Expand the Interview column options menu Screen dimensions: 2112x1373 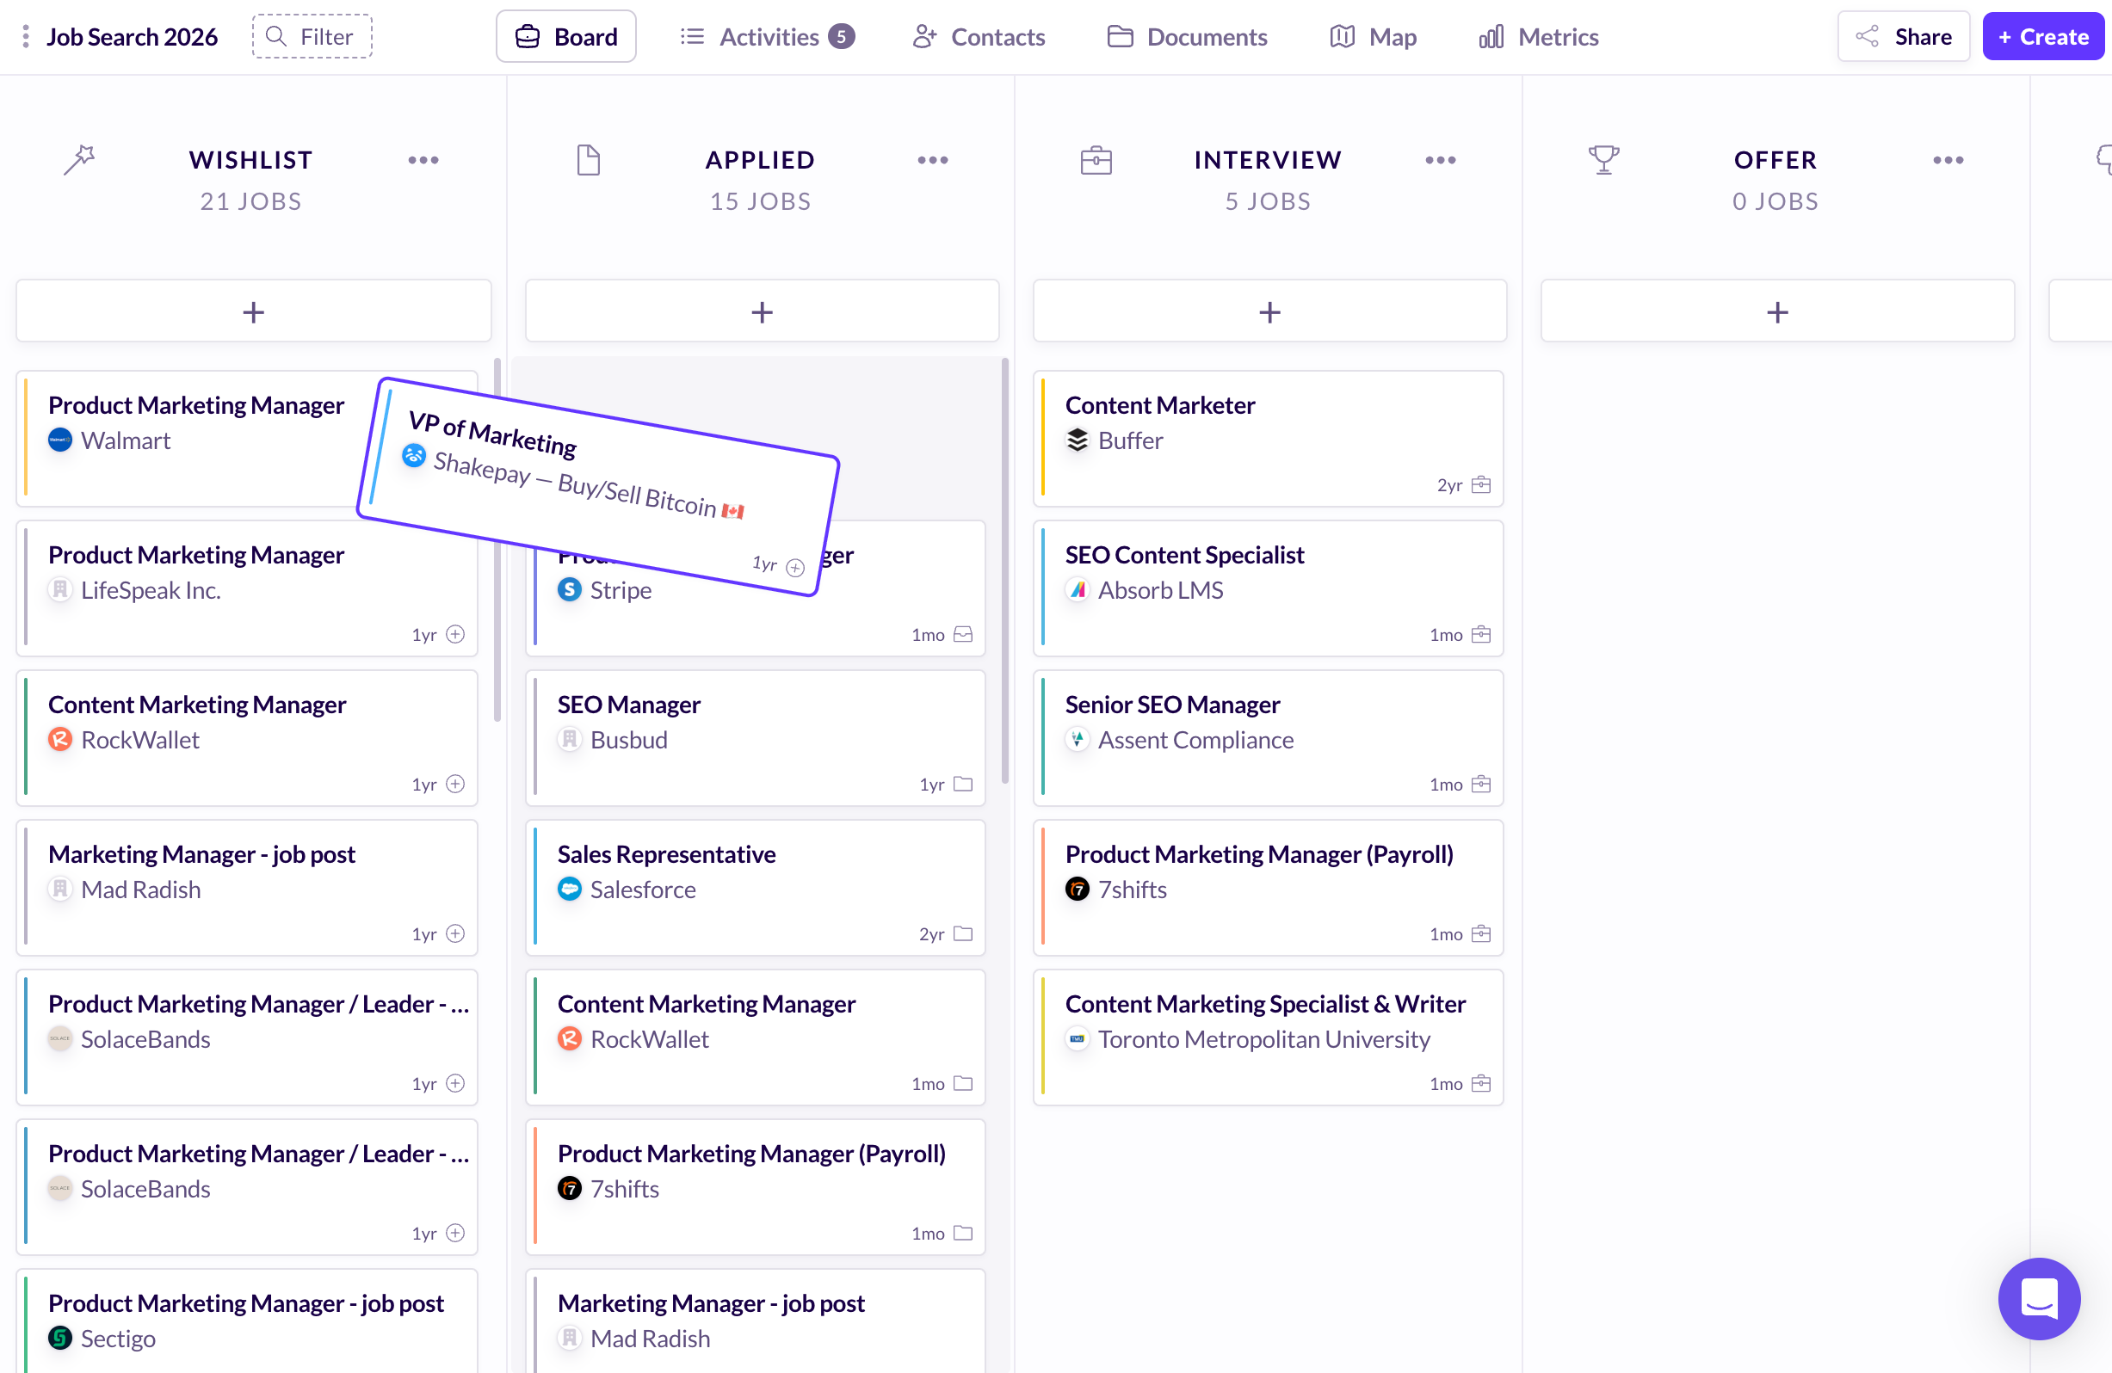pyautogui.click(x=1440, y=161)
